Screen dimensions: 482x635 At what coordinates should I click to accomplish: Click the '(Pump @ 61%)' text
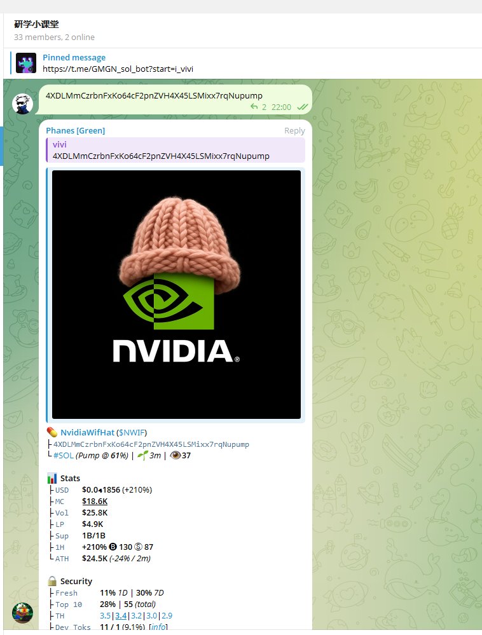click(102, 456)
